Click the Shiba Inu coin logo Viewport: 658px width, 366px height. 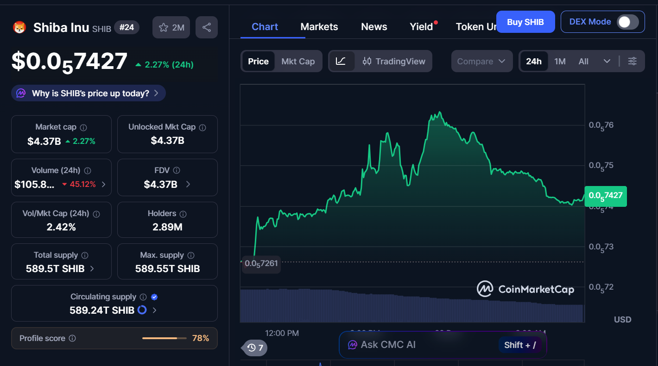(x=19, y=28)
